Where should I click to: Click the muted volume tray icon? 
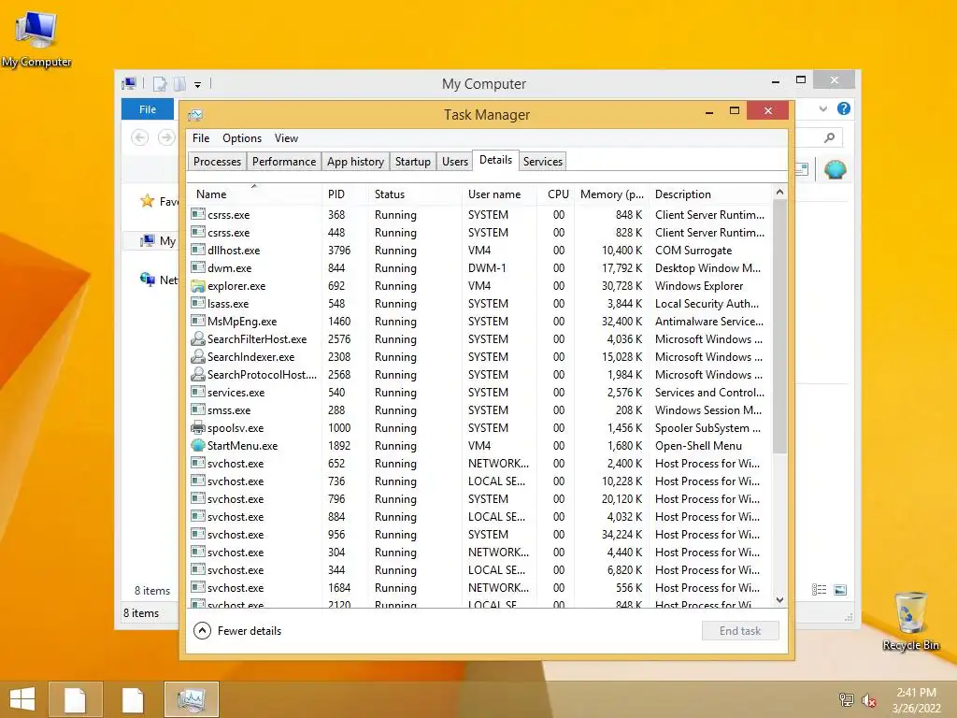[868, 700]
